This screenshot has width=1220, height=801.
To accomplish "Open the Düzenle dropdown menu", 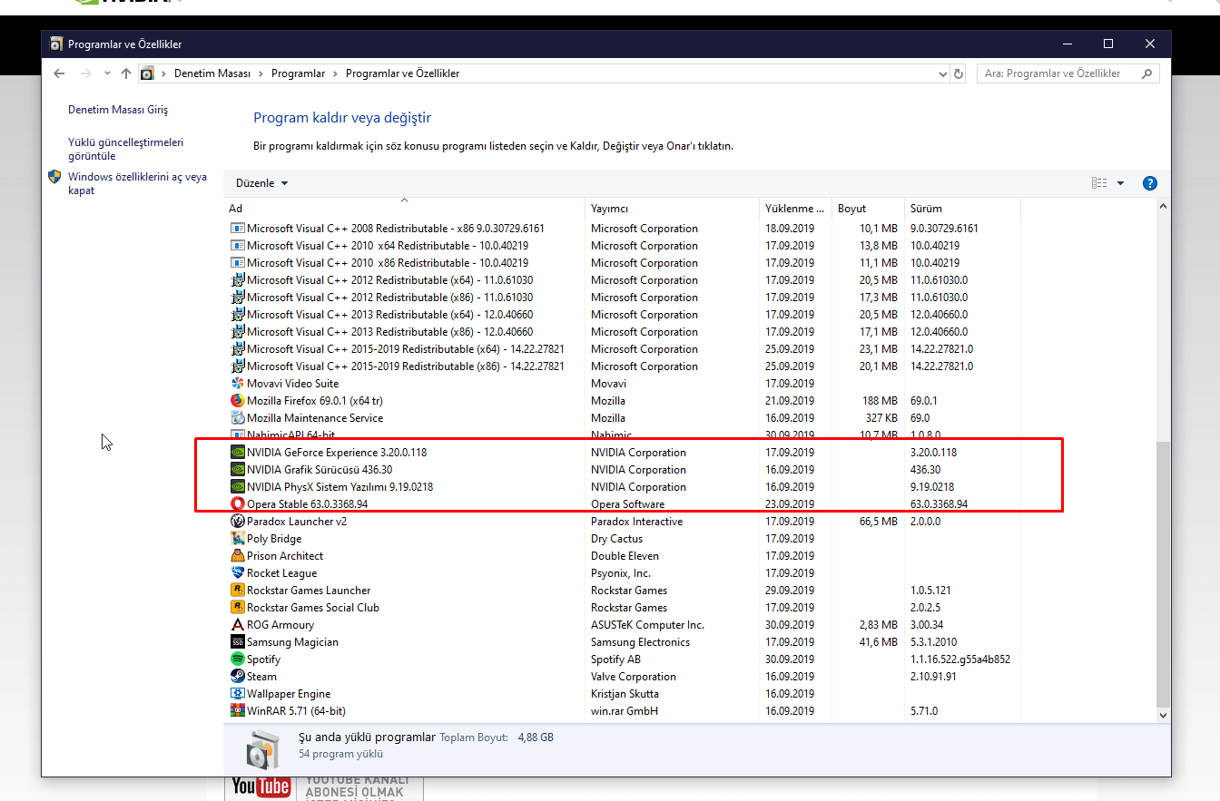I will [x=261, y=183].
